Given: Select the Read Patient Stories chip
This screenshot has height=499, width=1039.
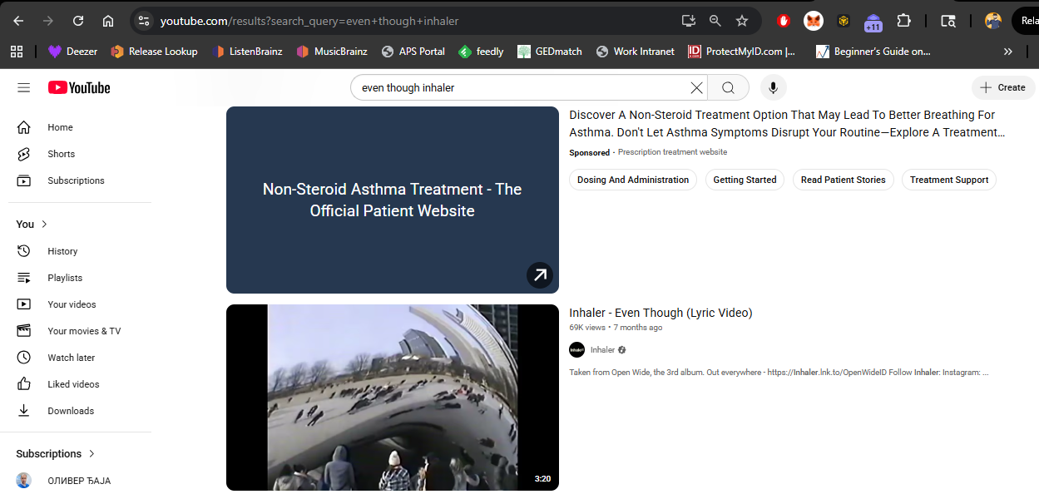Looking at the screenshot, I should point(843,180).
